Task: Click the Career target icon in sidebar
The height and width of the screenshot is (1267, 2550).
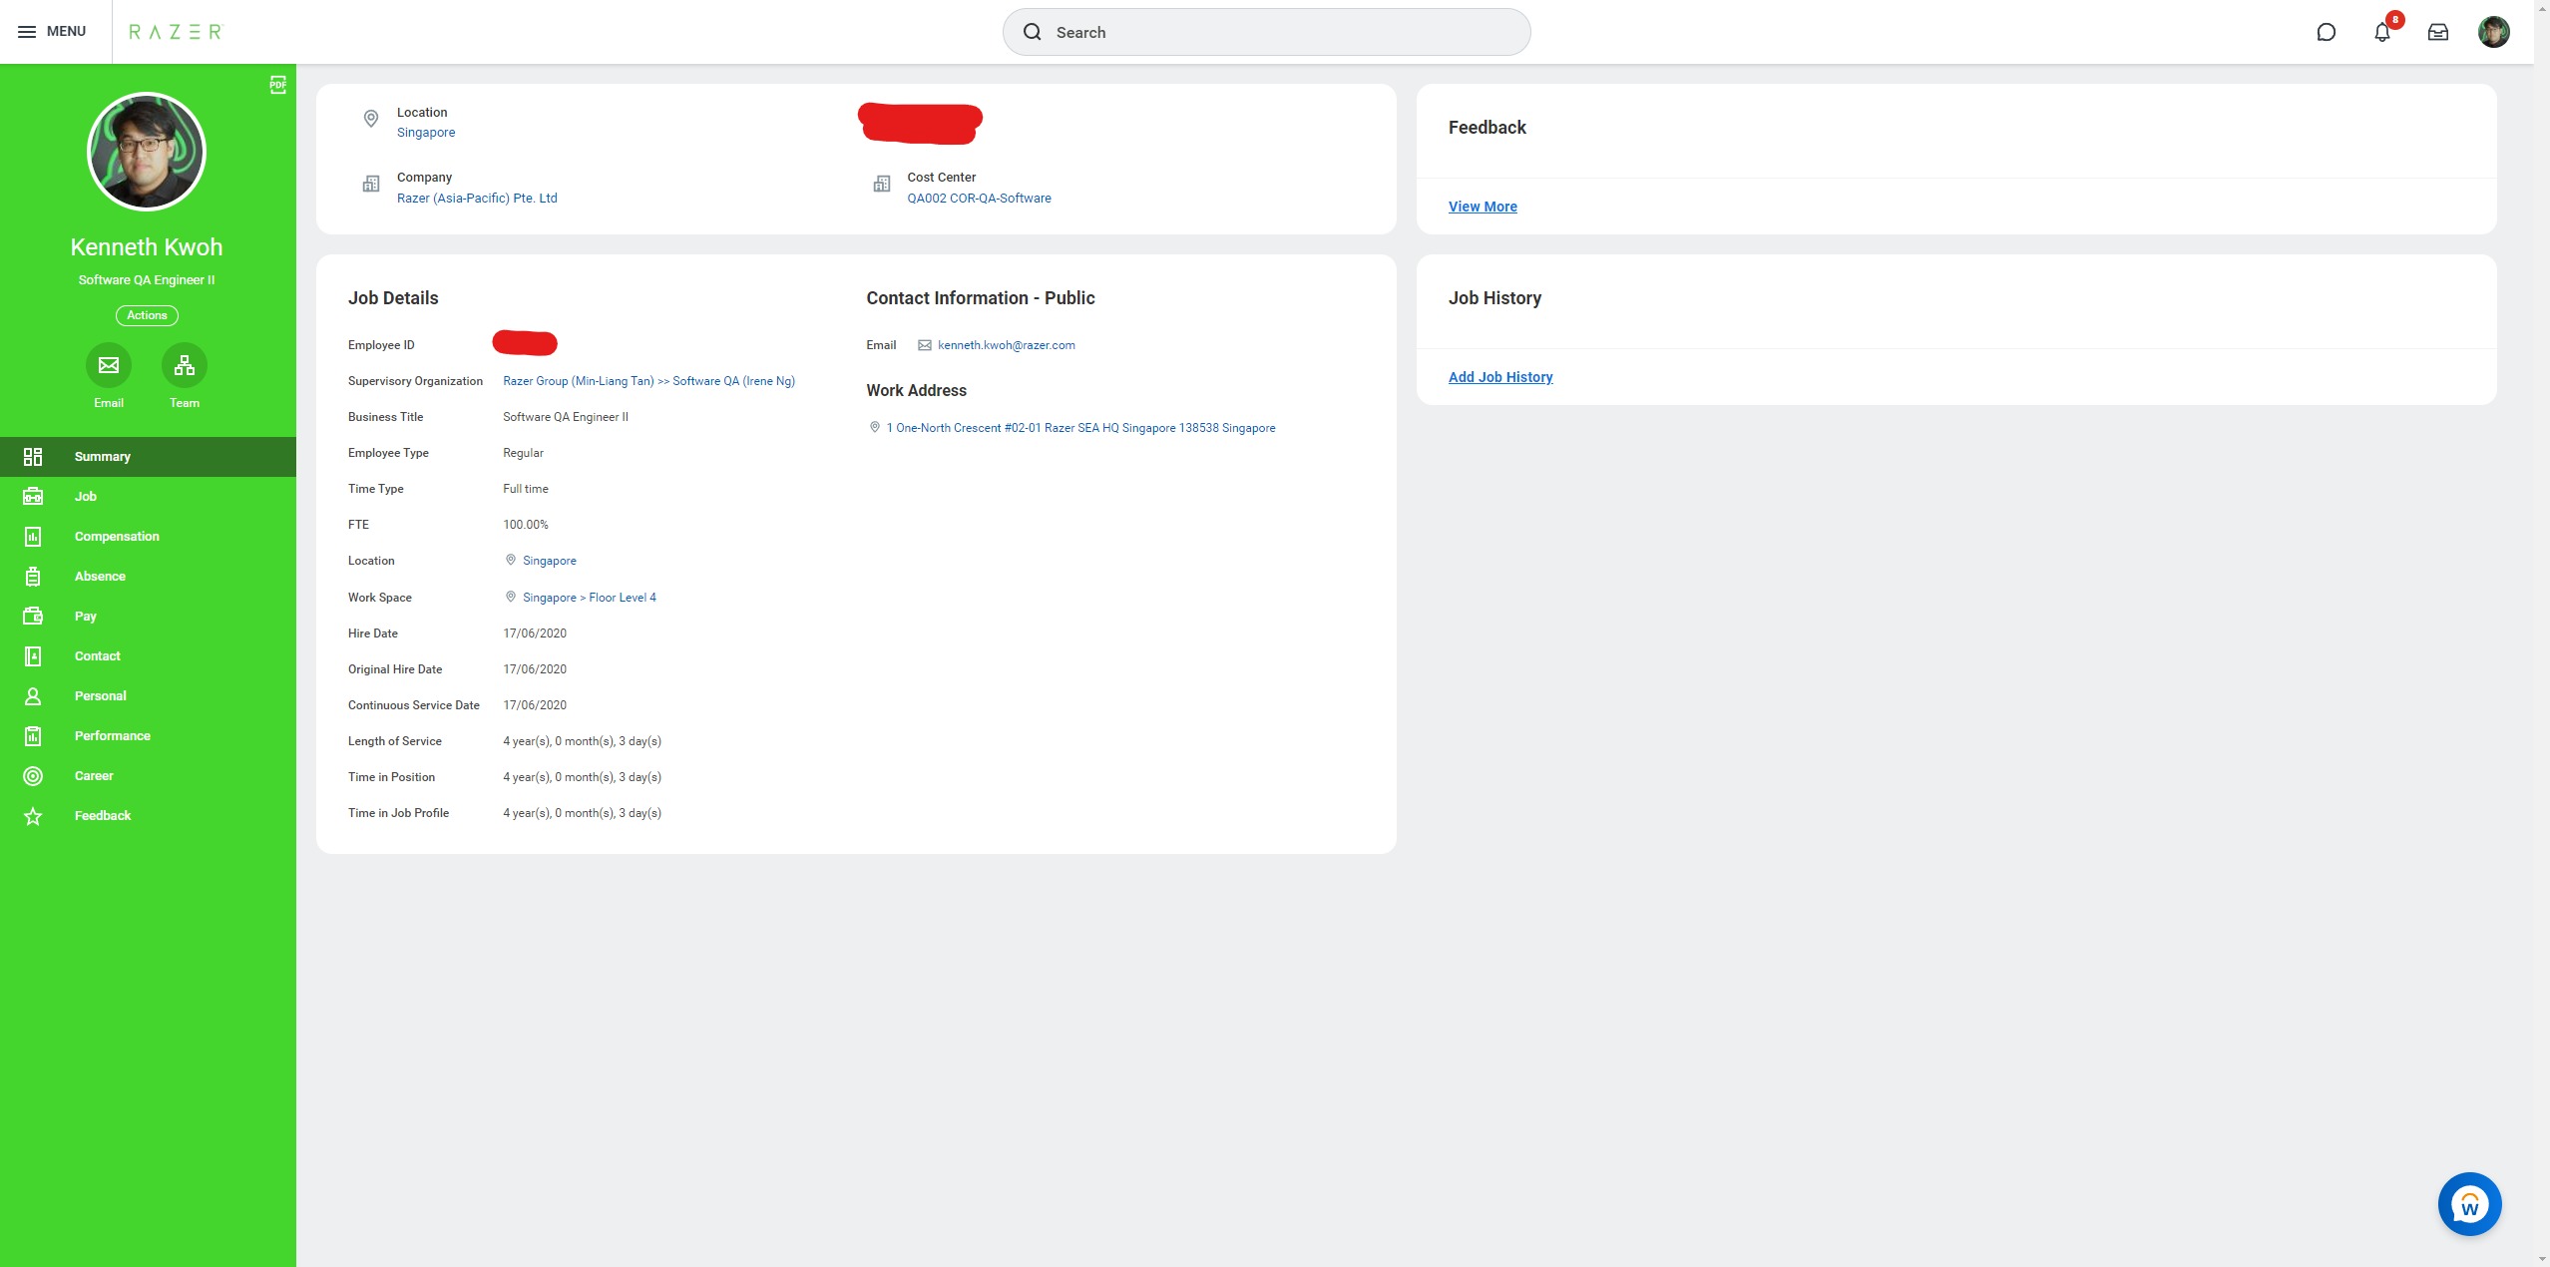Action: (33, 775)
